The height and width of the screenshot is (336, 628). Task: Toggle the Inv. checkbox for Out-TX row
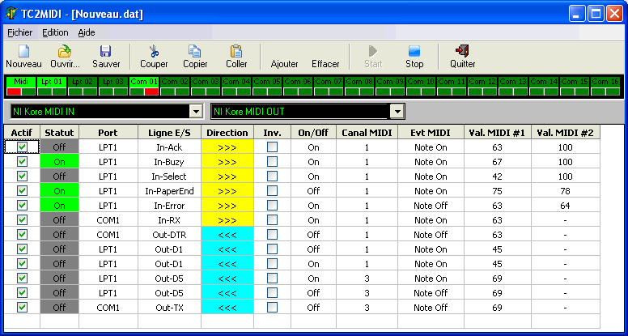(x=273, y=307)
